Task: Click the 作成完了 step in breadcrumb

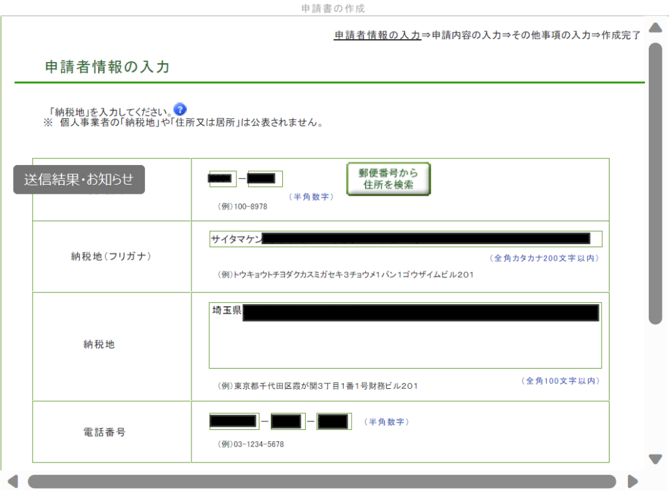Action: pos(621,35)
